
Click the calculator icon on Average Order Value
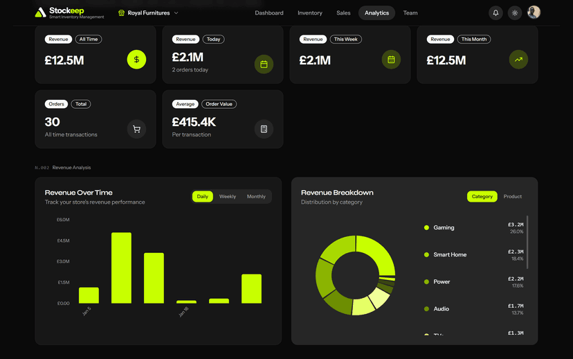click(x=264, y=129)
